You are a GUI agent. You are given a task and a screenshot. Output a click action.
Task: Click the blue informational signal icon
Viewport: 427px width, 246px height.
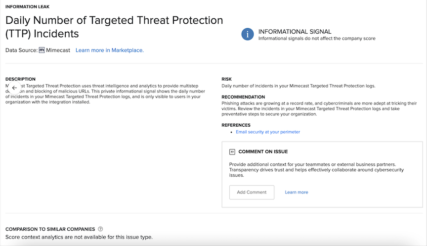(247, 34)
